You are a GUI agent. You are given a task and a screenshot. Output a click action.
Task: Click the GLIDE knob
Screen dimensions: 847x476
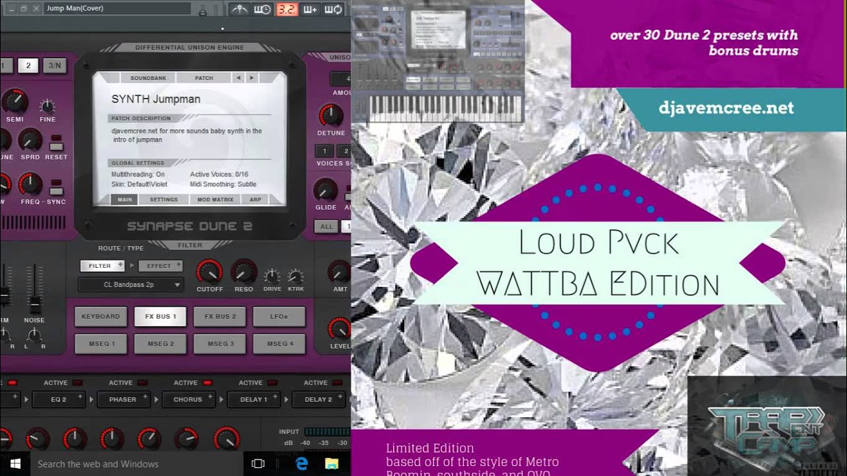point(325,190)
